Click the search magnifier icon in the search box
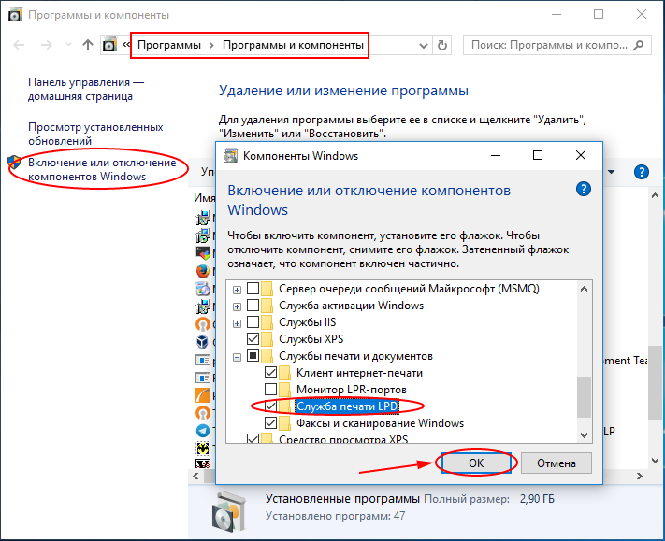The image size is (665, 541). 638,45
